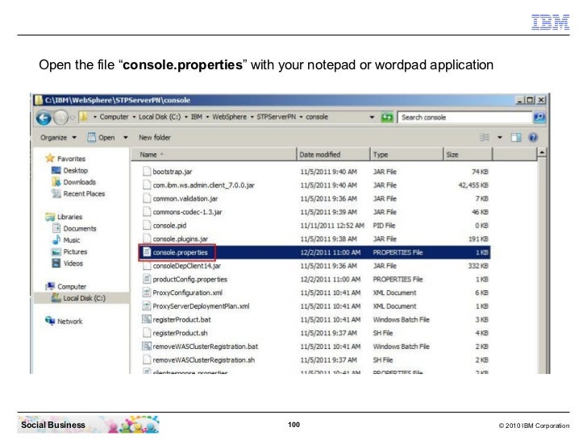Click the scrollbar up arrow

tap(542, 152)
